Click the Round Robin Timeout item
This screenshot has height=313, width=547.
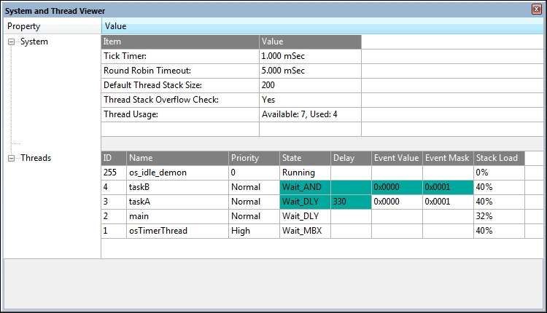pos(147,71)
